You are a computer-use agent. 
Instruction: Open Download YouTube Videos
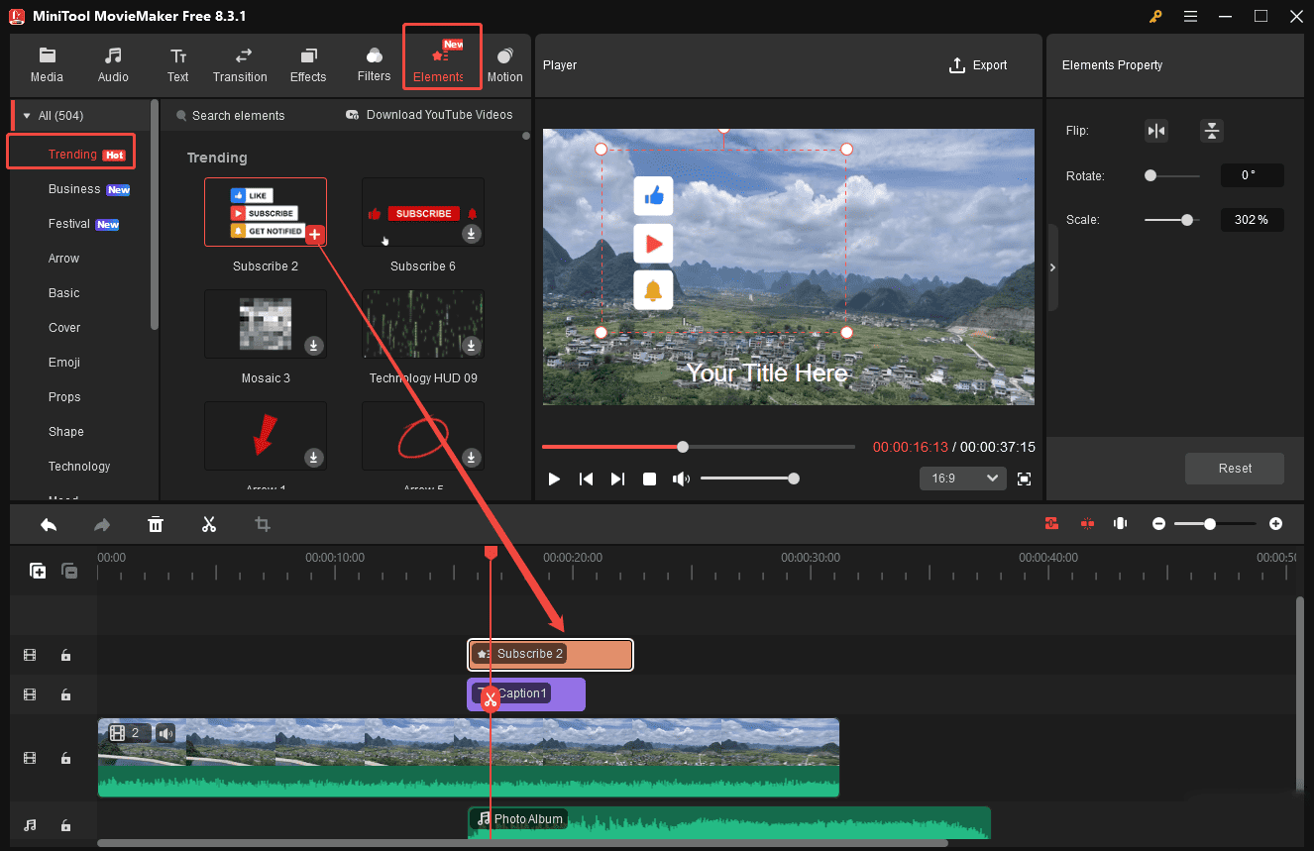[428, 115]
